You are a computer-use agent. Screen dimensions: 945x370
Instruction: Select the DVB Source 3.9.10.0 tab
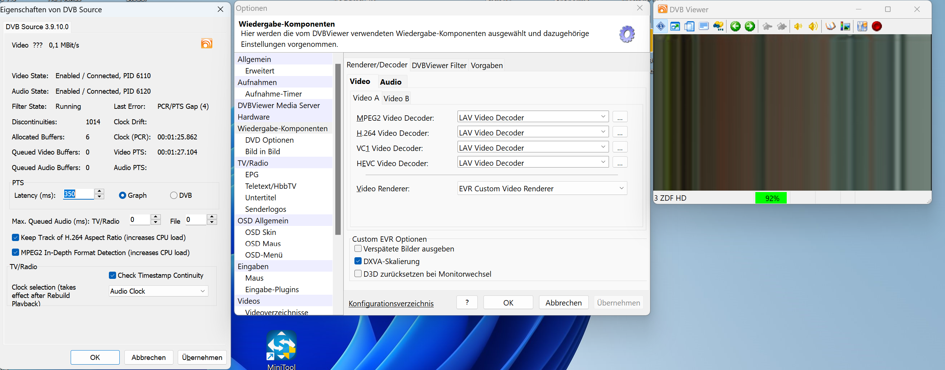click(37, 26)
